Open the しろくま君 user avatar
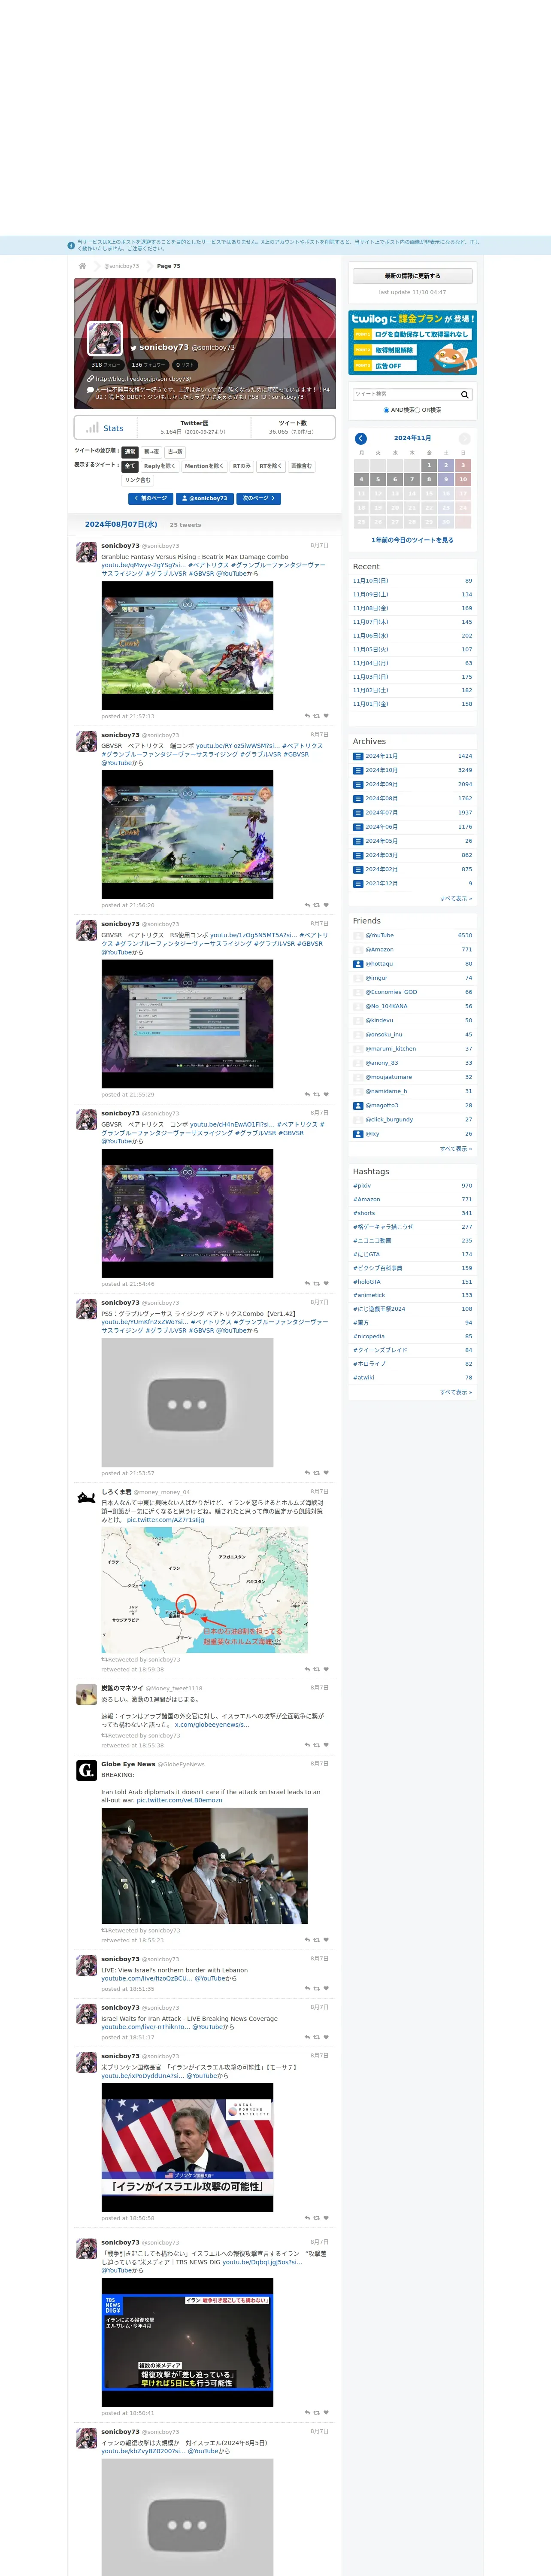Viewport: 551px width, 2576px height. pos(87,1498)
